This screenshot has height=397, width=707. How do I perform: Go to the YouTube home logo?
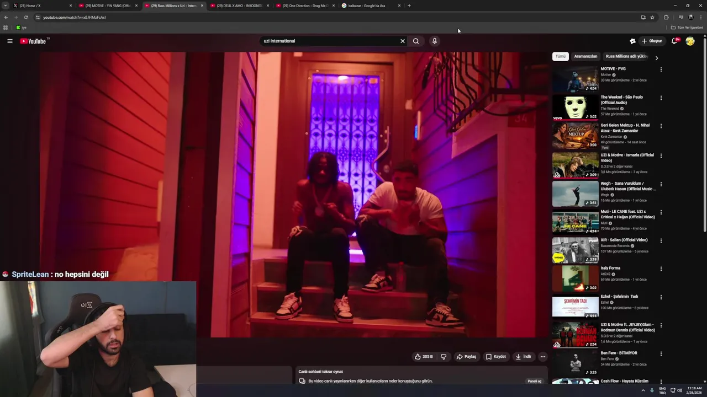[x=34, y=41]
